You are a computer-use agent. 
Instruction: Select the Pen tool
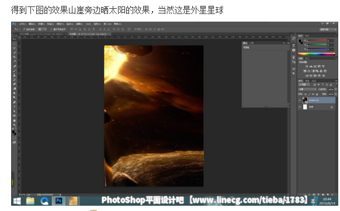click(x=15, y=102)
